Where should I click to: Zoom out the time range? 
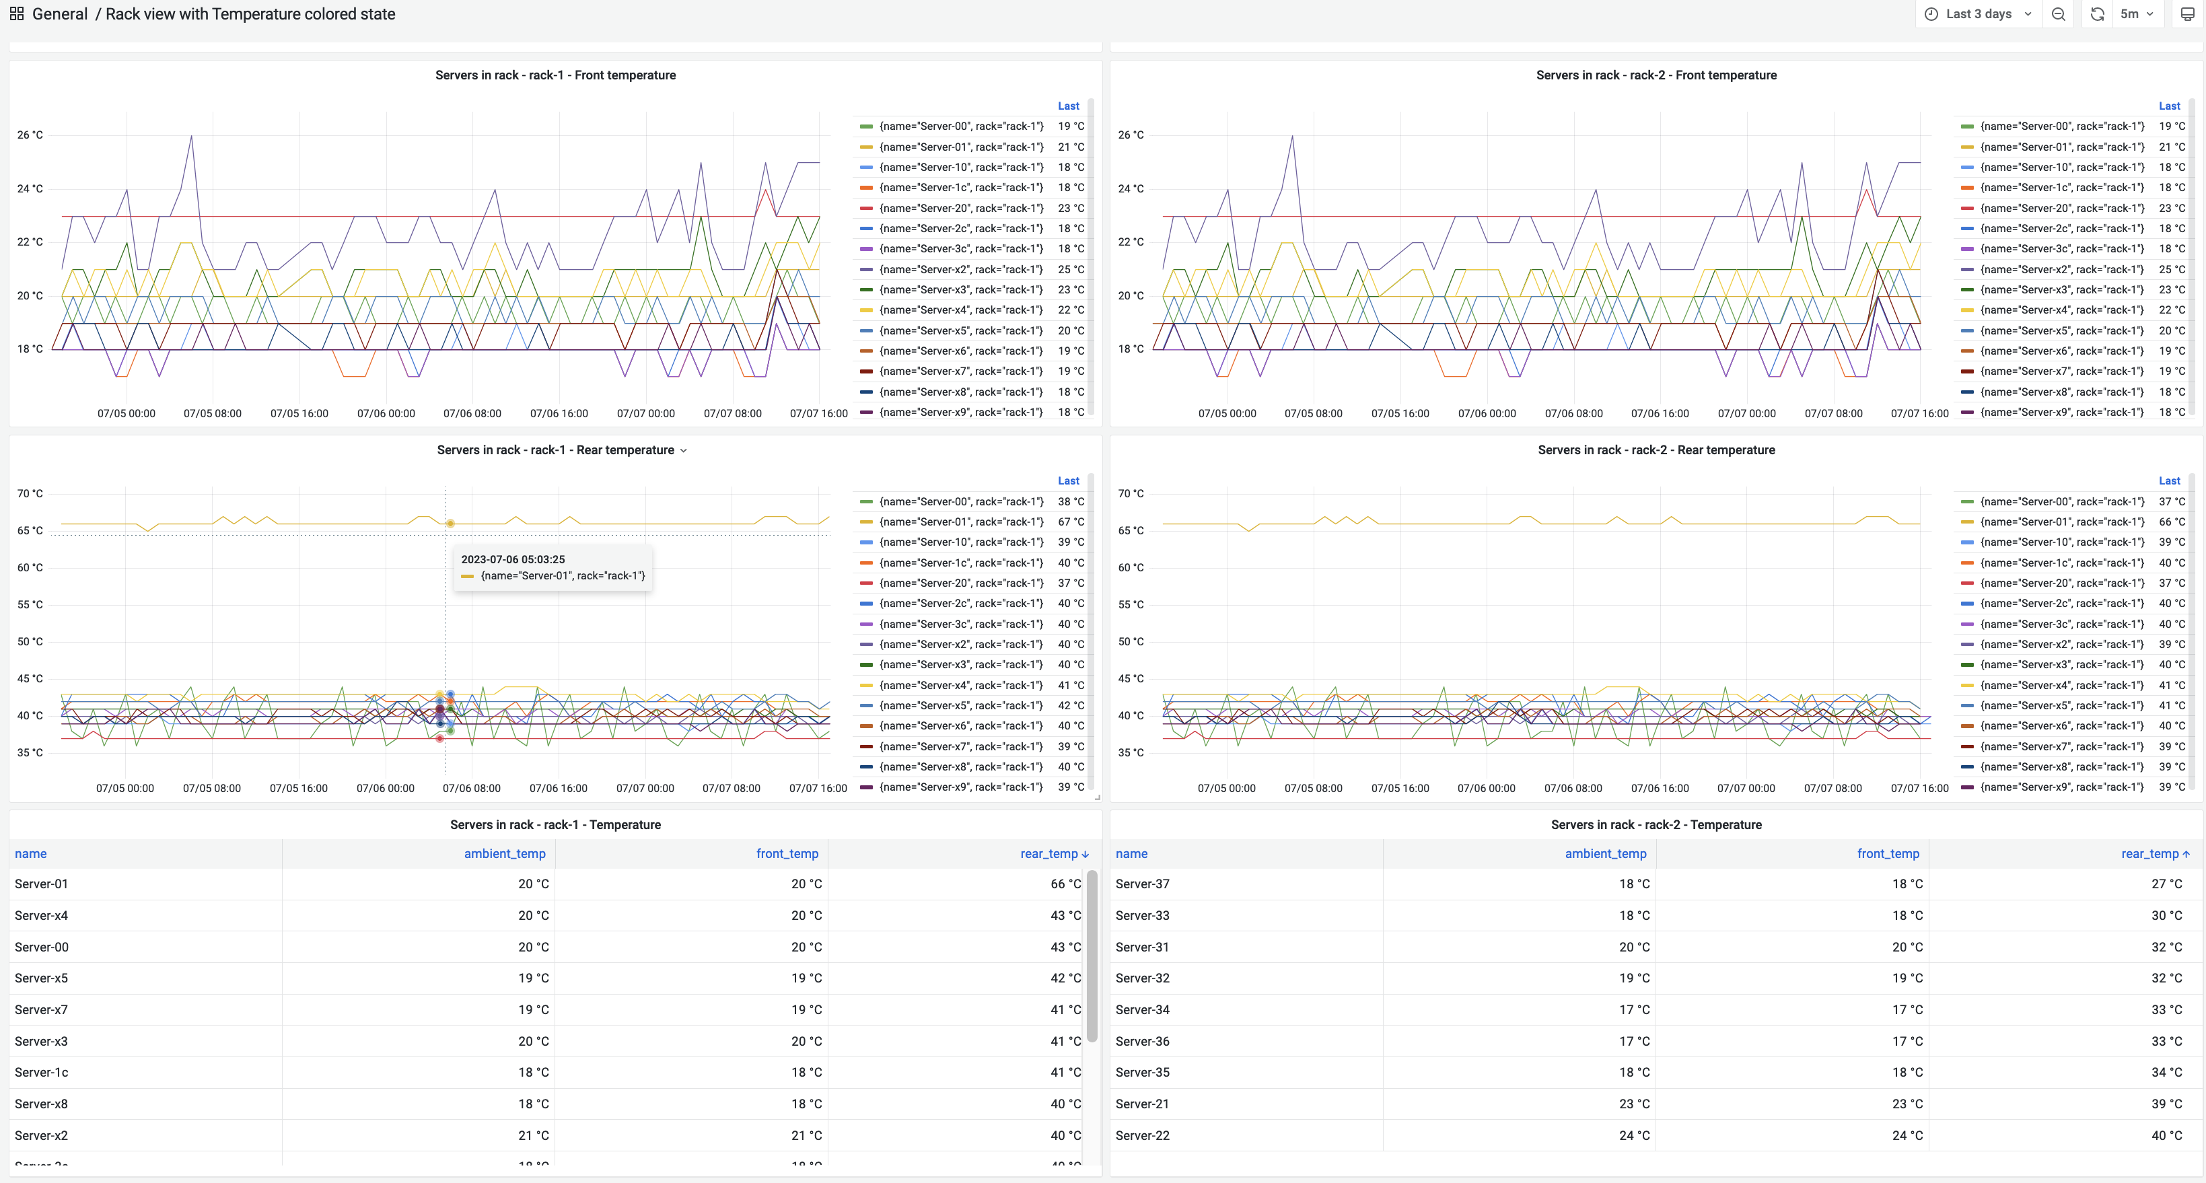click(2058, 13)
